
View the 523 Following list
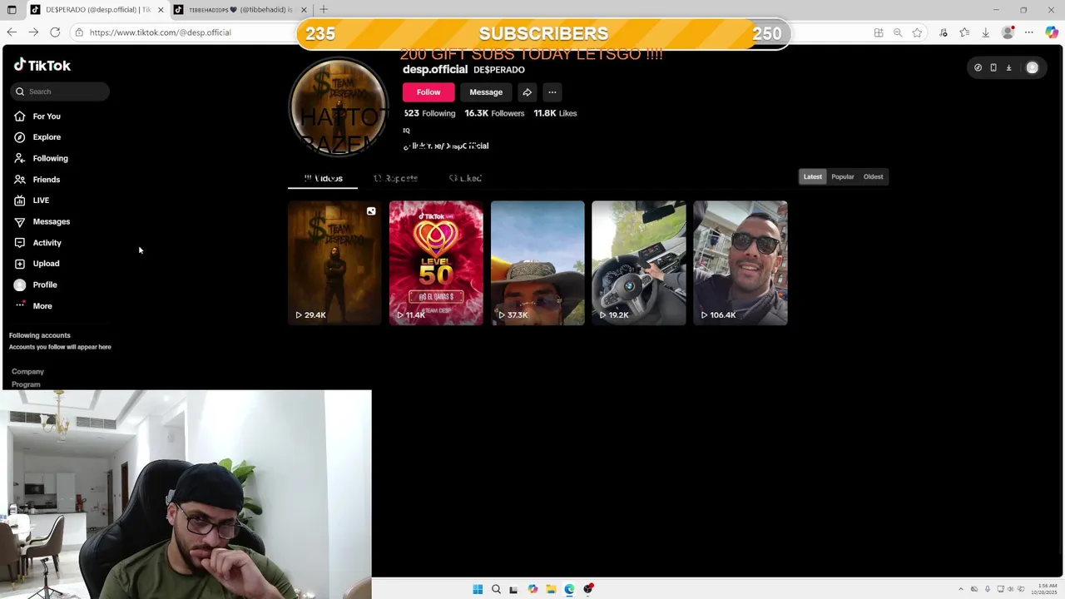[429, 113]
